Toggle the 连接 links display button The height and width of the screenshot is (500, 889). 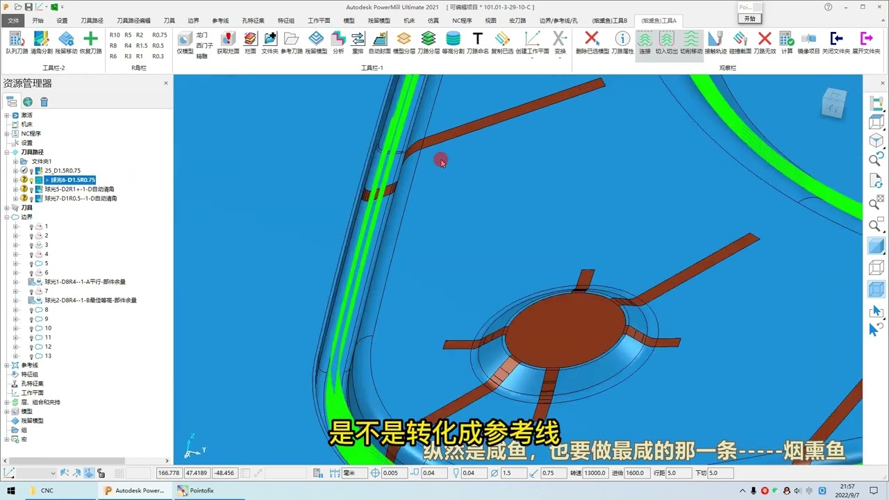pyautogui.click(x=645, y=44)
